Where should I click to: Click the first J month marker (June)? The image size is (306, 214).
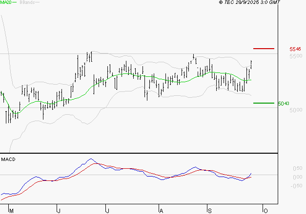pos(59,211)
